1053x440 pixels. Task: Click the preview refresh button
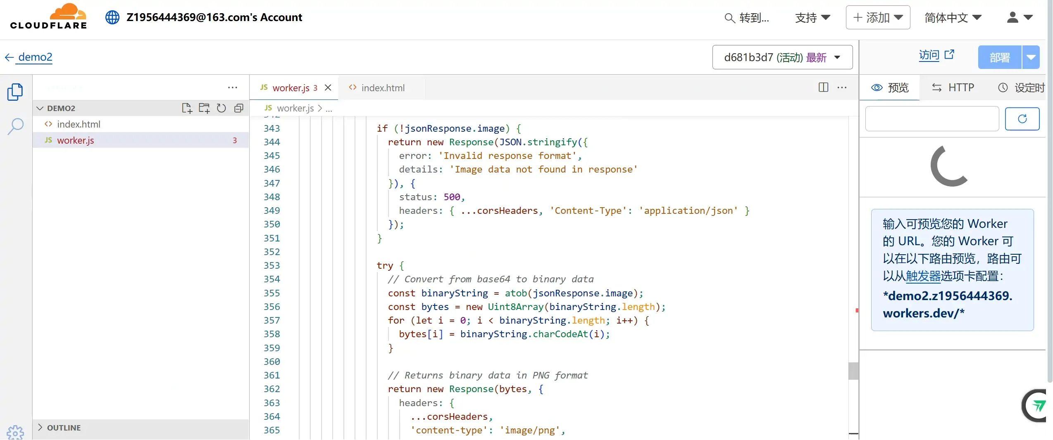(x=1022, y=119)
